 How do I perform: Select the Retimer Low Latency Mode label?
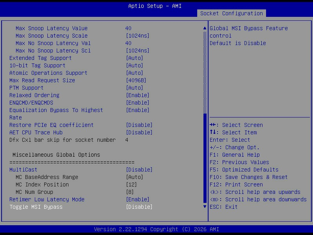click(47, 199)
